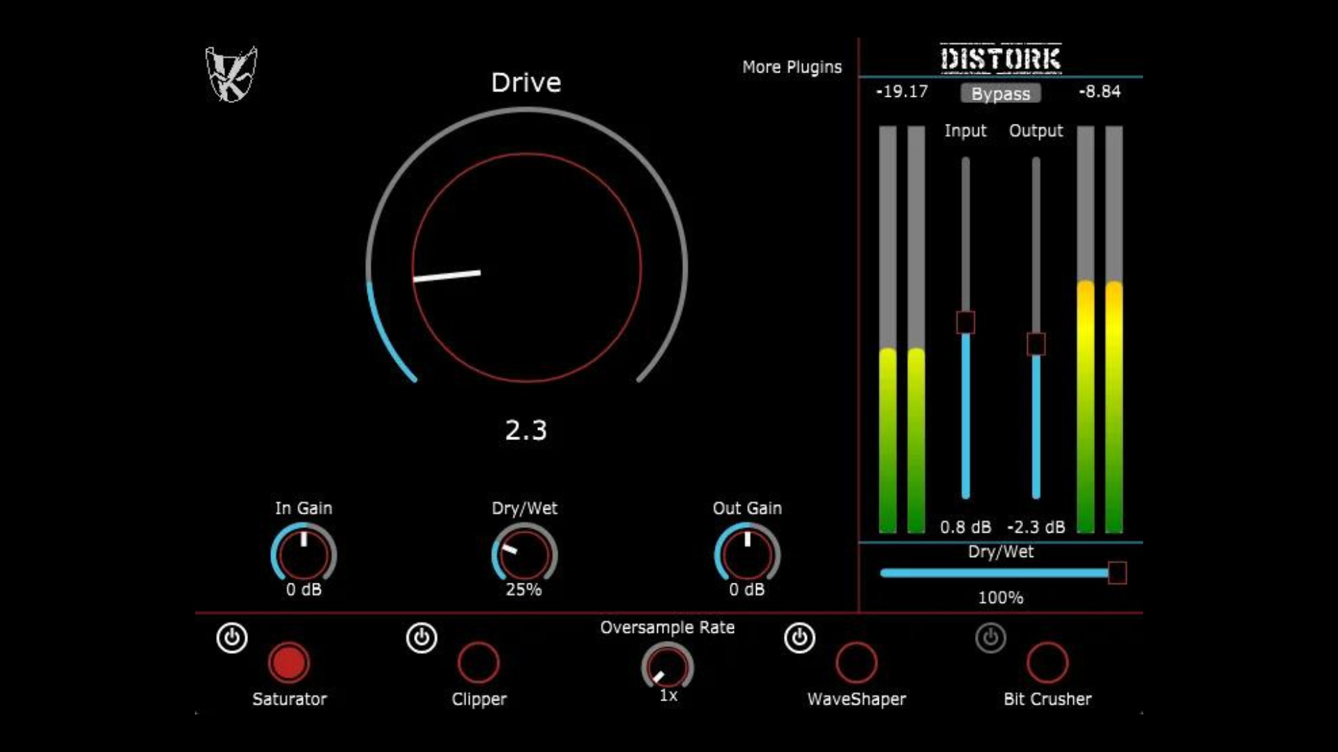Click the Input gain fader handle
Screen dimensions: 1338x752
pyautogui.click(x=964, y=320)
